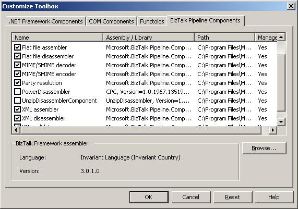298x209 pixels.
Task: Click the vertical scrollbar thumb
Action: pyautogui.click(x=281, y=83)
